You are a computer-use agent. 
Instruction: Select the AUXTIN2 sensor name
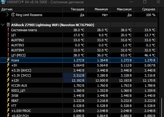(17, 40)
